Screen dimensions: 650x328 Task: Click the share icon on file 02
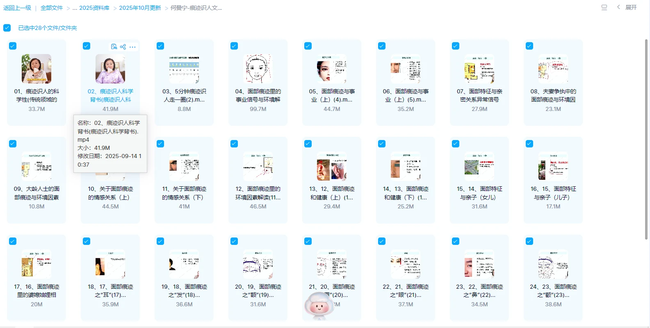(x=123, y=47)
